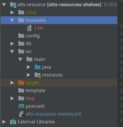Expand the .idea folder arrow
The image size is (123, 127).
[12, 12]
